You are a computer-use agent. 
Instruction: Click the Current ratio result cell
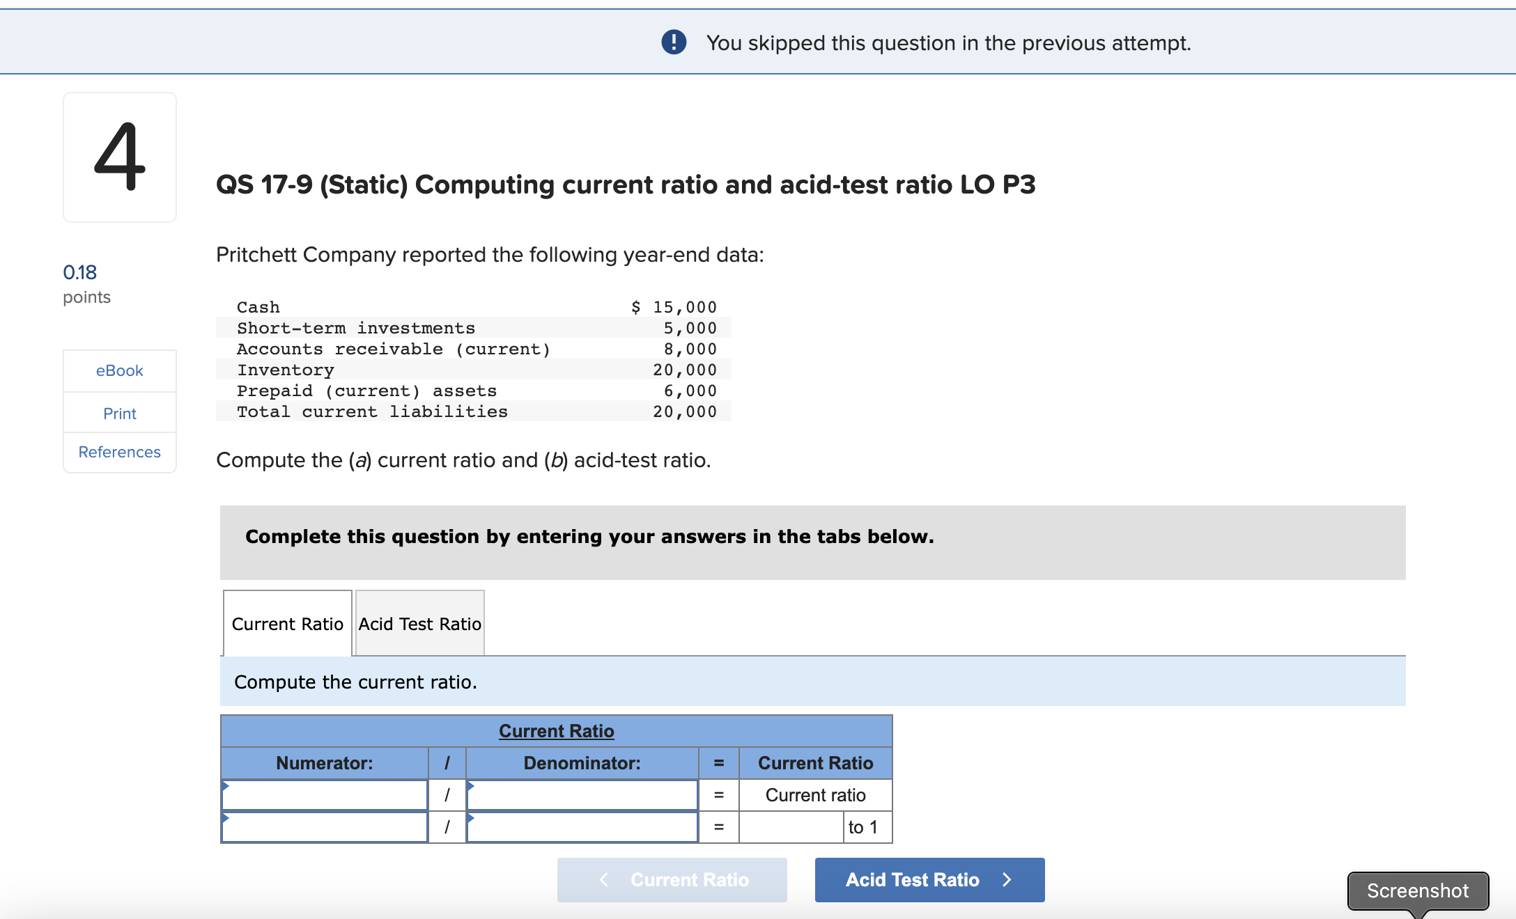[x=815, y=794]
